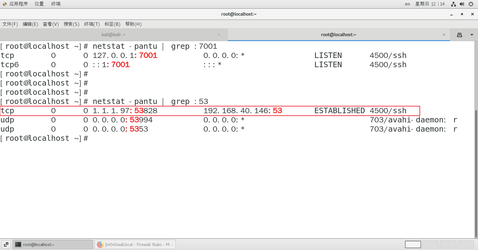Close the terminal window

coord(472,14)
